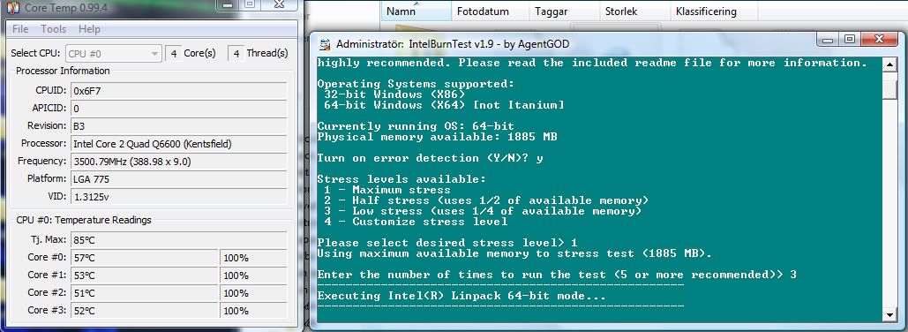Click the Tj. Max value 85°C
The image size is (908, 332).
(179, 240)
